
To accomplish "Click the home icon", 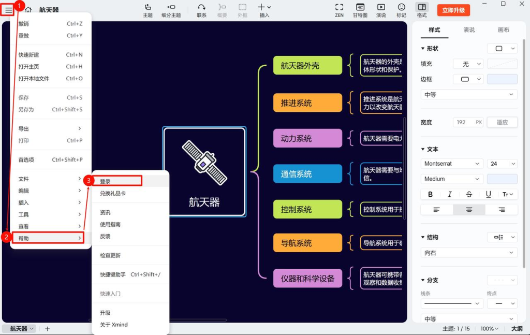I will coord(28,10).
